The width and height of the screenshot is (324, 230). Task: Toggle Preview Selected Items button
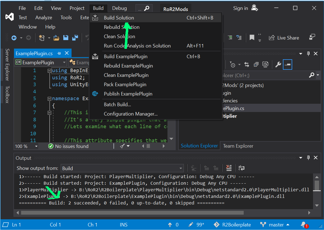(288, 64)
